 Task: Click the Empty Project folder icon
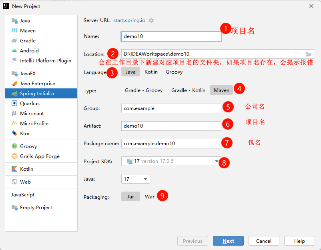pos(14,208)
